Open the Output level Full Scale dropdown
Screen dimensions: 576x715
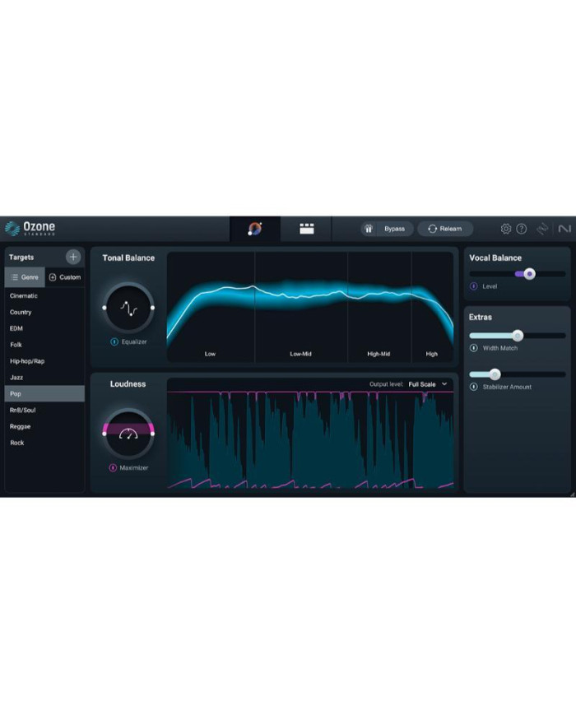(427, 384)
